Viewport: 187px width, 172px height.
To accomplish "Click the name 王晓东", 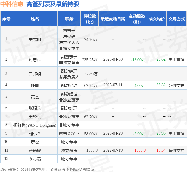I will 35,117.
